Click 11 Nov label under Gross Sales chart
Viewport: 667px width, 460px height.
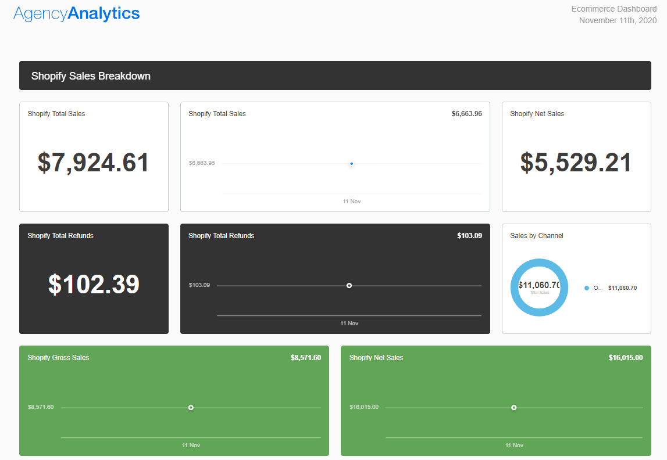[x=191, y=445]
